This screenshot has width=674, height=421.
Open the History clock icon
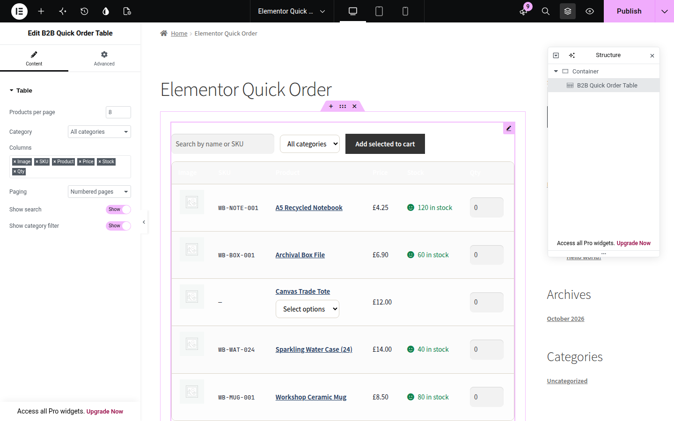point(84,11)
